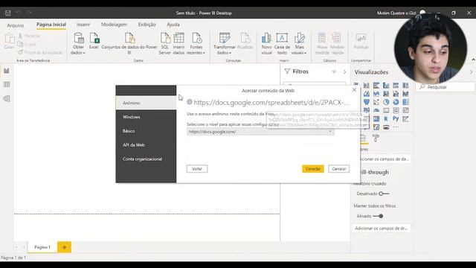Image resolution: width=476 pixels, height=268 pixels.
Task: Open the https://docs.google.com/ level dropdown
Action: point(260,132)
